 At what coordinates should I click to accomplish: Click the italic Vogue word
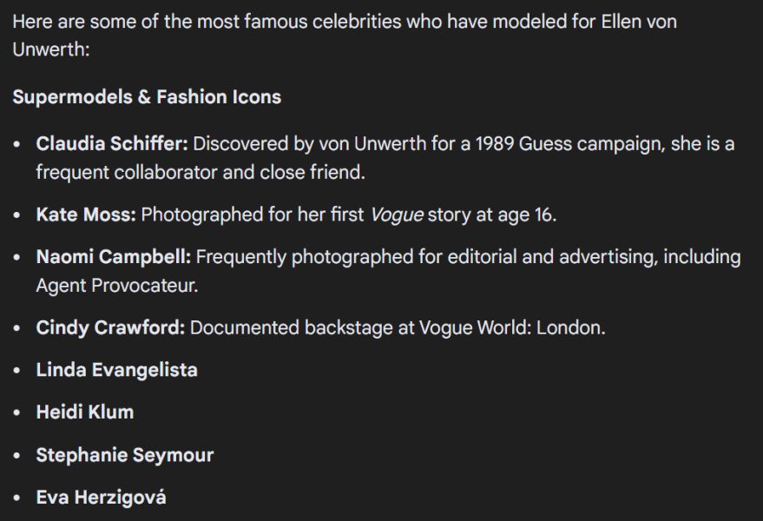pyautogui.click(x=397, y=214)
